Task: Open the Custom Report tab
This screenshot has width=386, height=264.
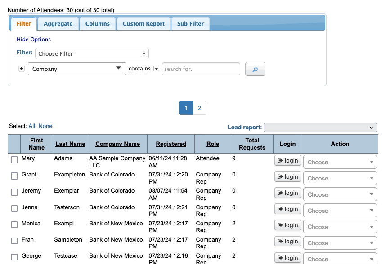Action: (144, 24)
